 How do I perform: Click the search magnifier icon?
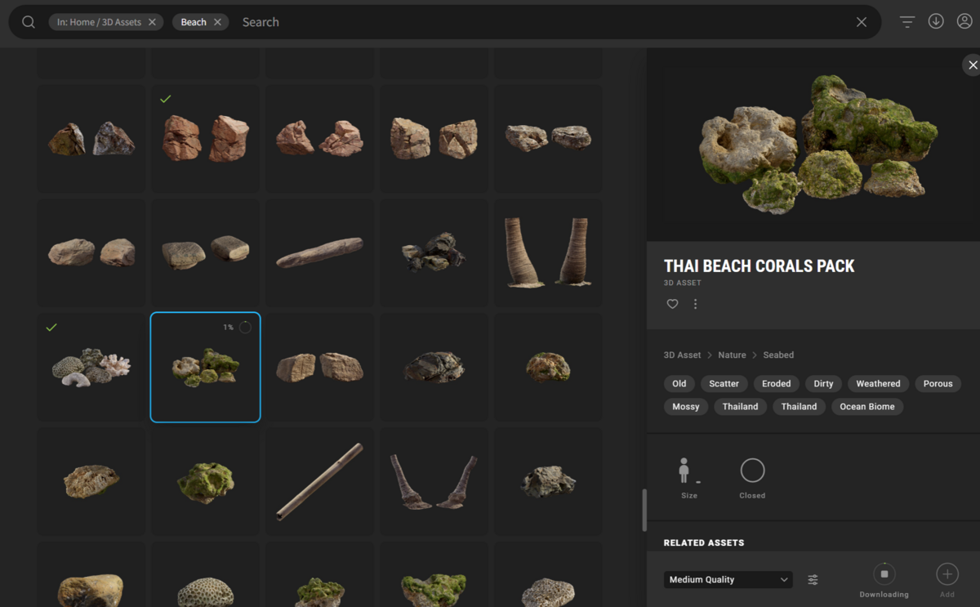29,22
